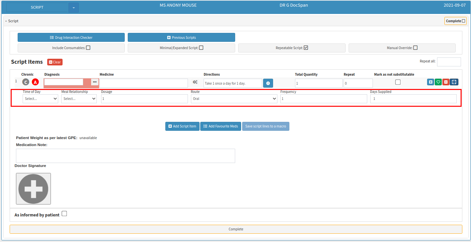Screen dimensions: 471x242
Task: Open the Drug Interaction Checker
Action: (71, 38)
